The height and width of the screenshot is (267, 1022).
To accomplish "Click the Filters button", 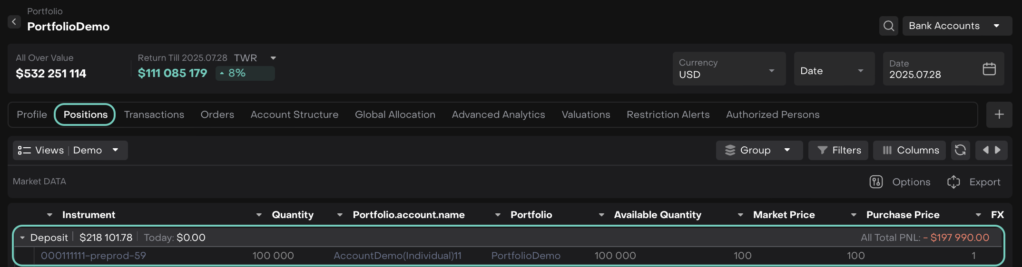I will pos(838,150).
